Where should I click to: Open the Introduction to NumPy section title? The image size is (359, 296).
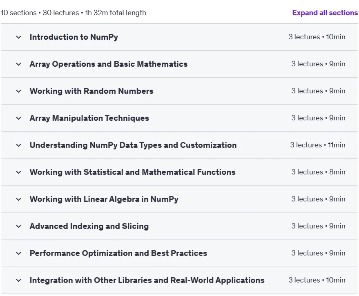coord(74,37)
